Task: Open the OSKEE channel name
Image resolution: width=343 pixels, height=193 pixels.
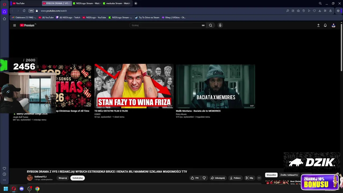Action: [98, 114]
